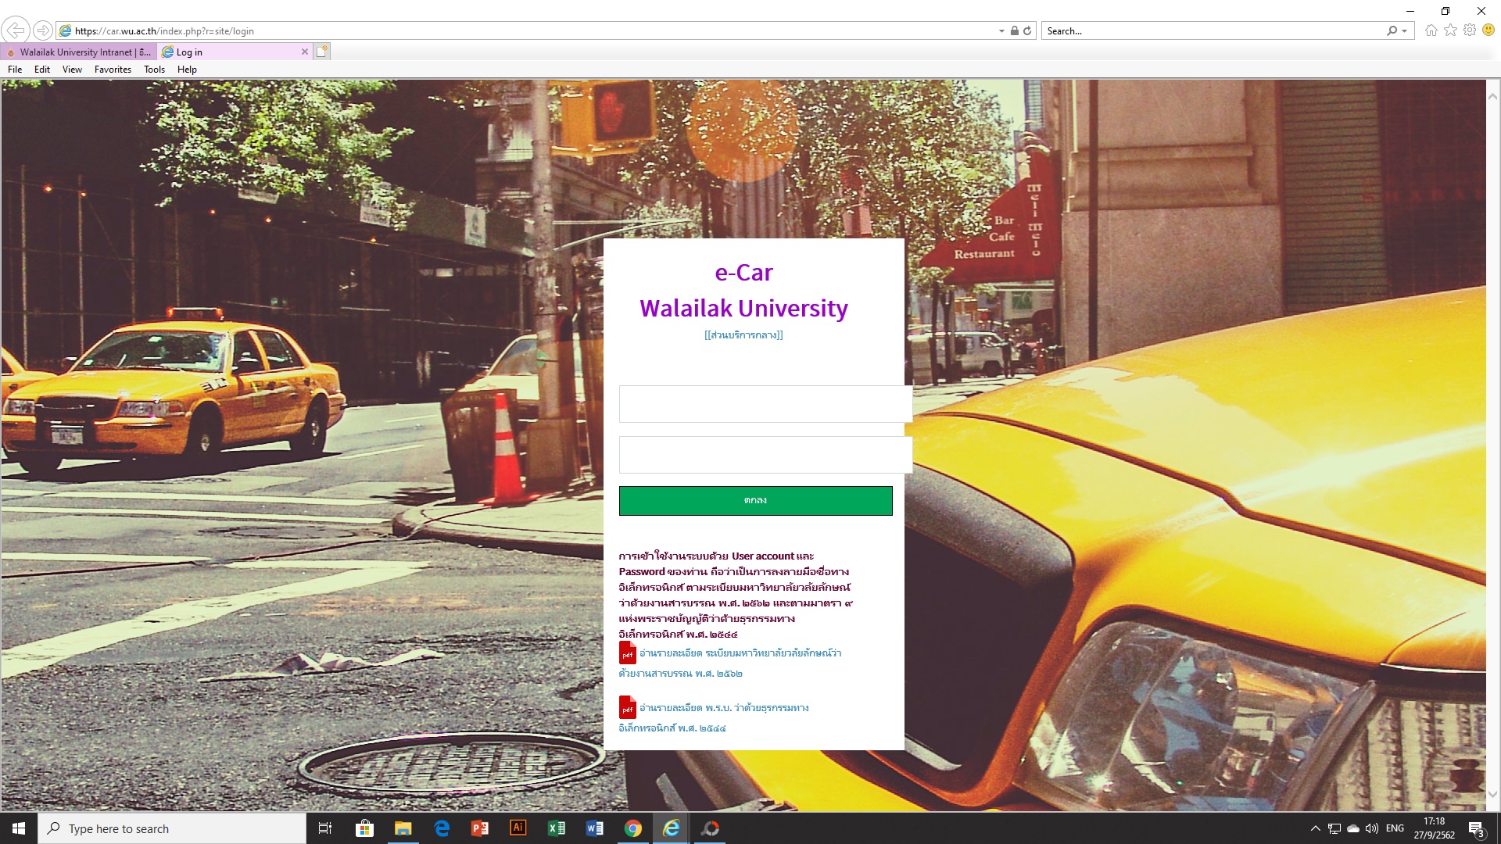This screenshot has height=844, width=1501.
Task: Show hidden system tray icons
Action: pyautogui.click(x=1315, y=828)
